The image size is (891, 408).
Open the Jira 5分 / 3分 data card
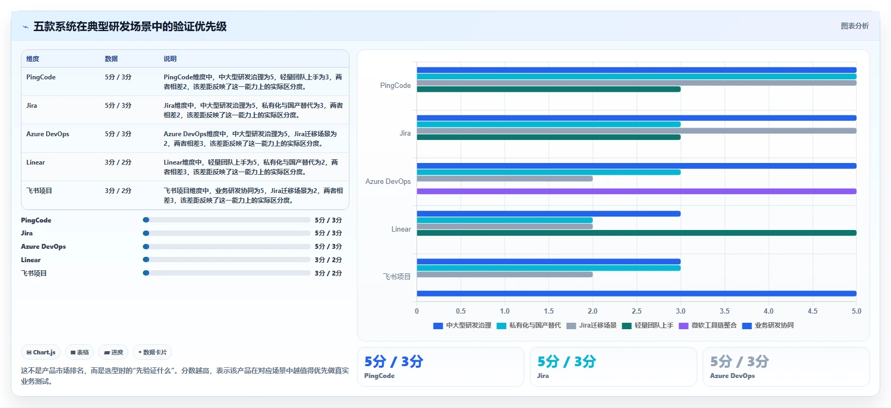614,367
